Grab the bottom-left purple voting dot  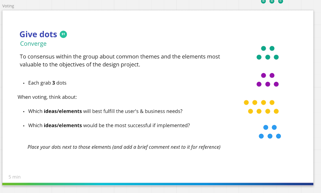click(259, 84)
